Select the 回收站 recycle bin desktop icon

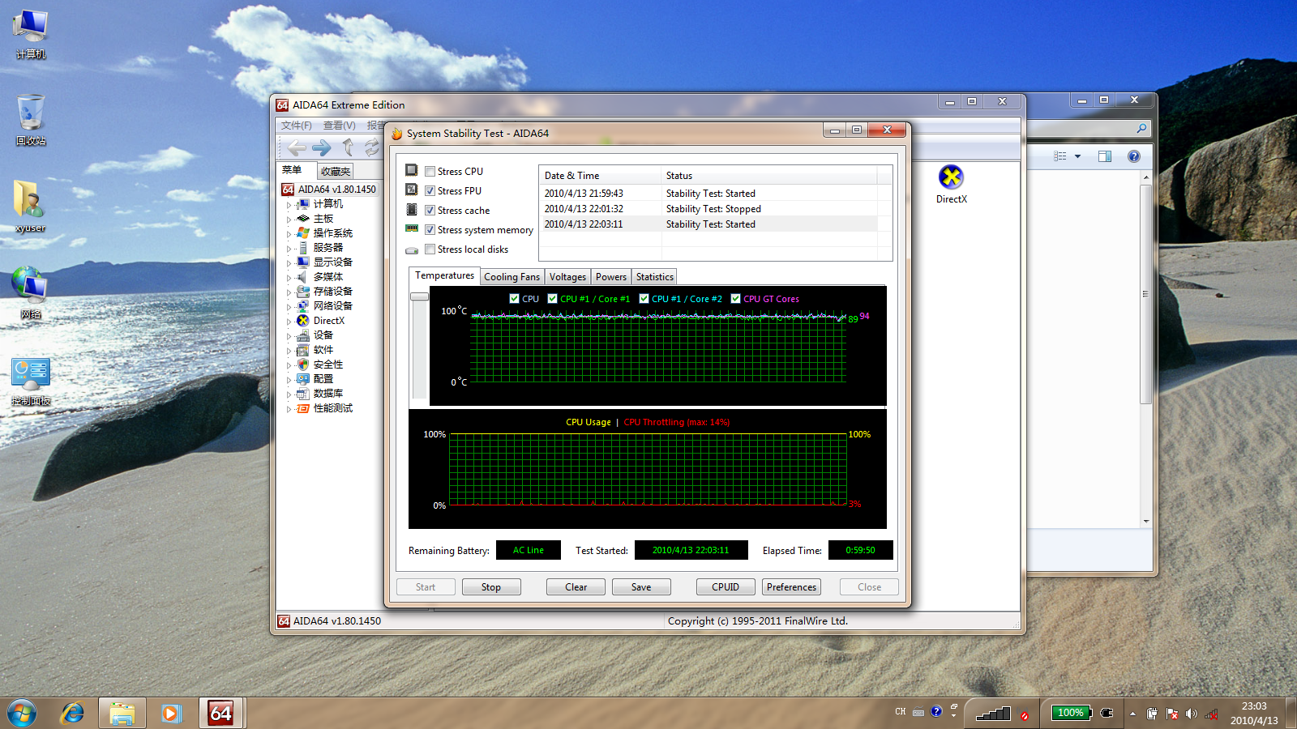coord(31,120)
